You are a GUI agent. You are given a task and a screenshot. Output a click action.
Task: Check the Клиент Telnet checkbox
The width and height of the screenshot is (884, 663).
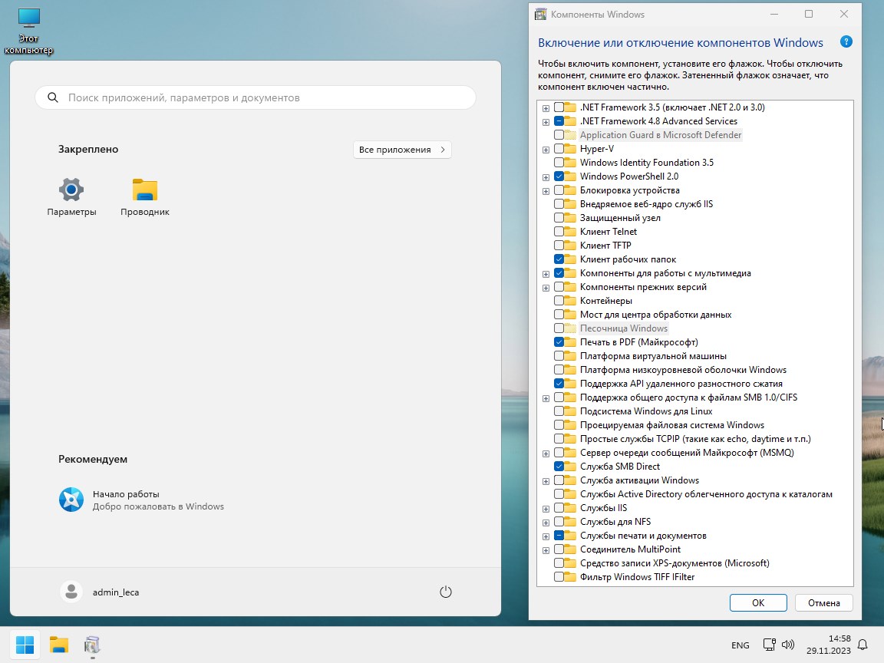tap(559, 232)
